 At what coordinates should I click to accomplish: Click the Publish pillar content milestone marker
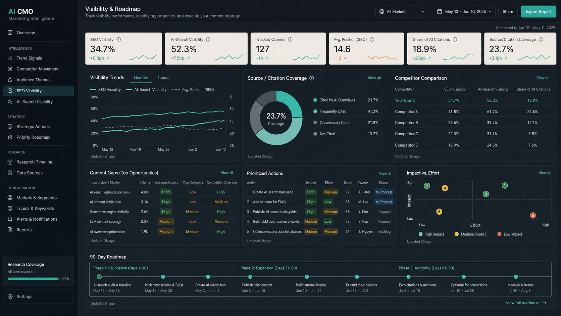tap(250, 277)
